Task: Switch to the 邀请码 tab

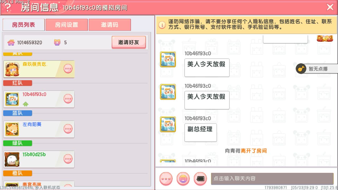Action: click(x=110, y=25)
